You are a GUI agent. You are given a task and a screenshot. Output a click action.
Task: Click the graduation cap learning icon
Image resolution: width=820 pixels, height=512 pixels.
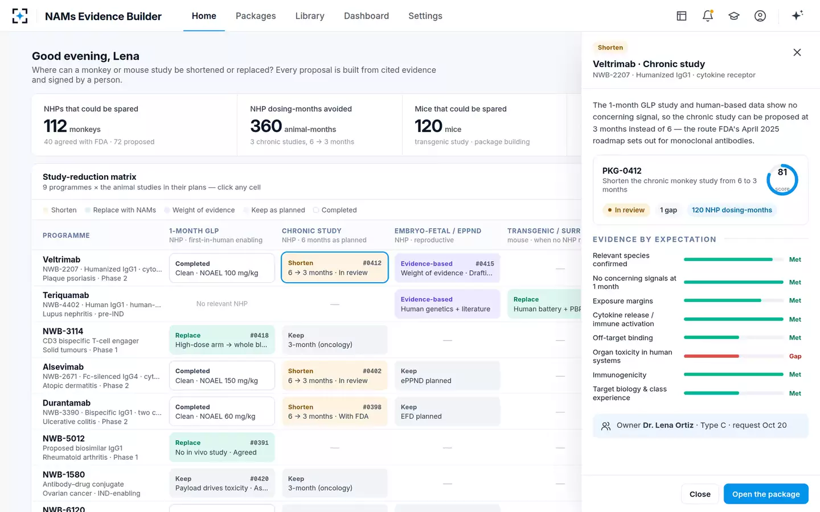[734, 16]
